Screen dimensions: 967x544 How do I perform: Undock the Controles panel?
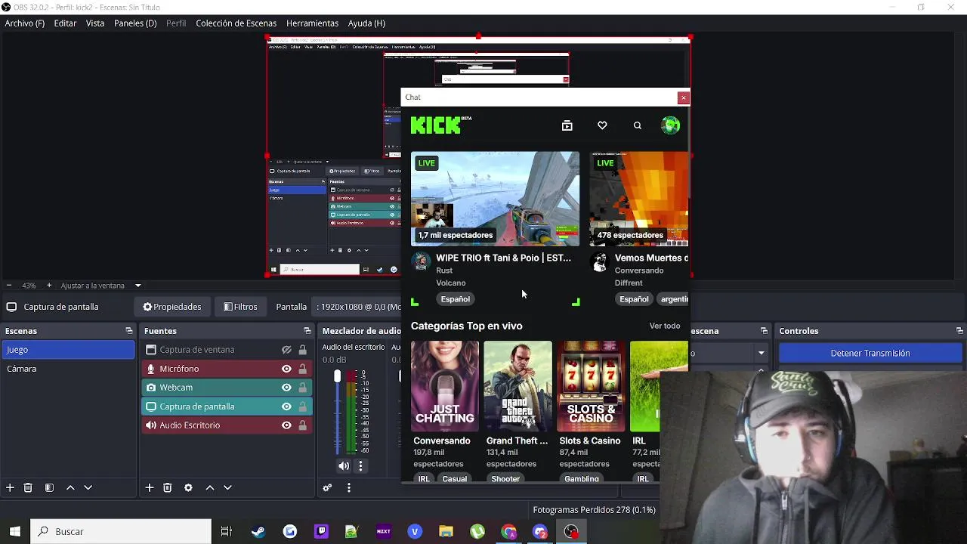tap(959, 331)
